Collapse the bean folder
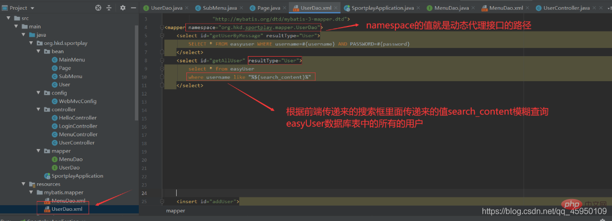 pyautogui.click(x=38, y=52)
